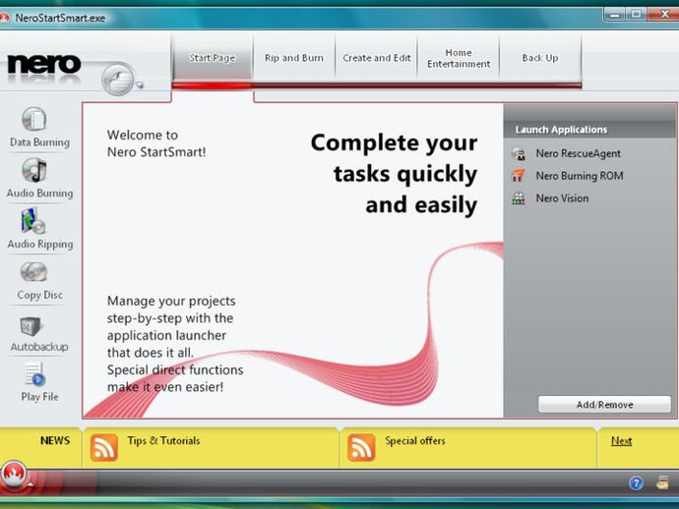Start the Copy Disc function
This screenshot has width=679, height=509.
tap(33, 272)
